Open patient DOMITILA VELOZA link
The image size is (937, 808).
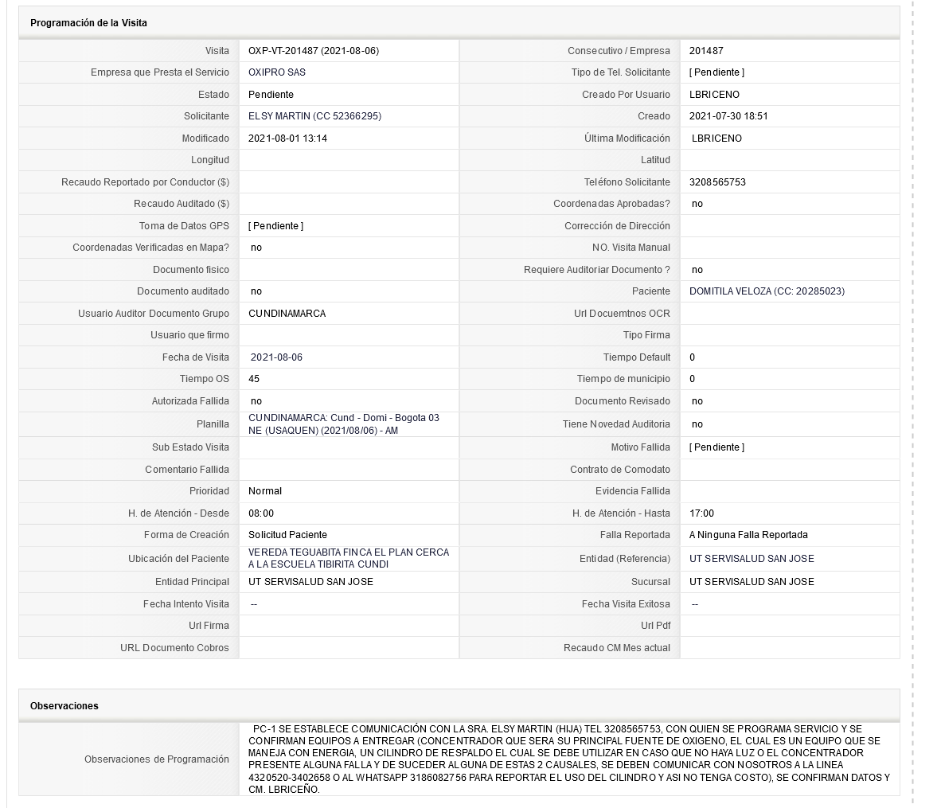pyautogui.click(x=767, y=291)
